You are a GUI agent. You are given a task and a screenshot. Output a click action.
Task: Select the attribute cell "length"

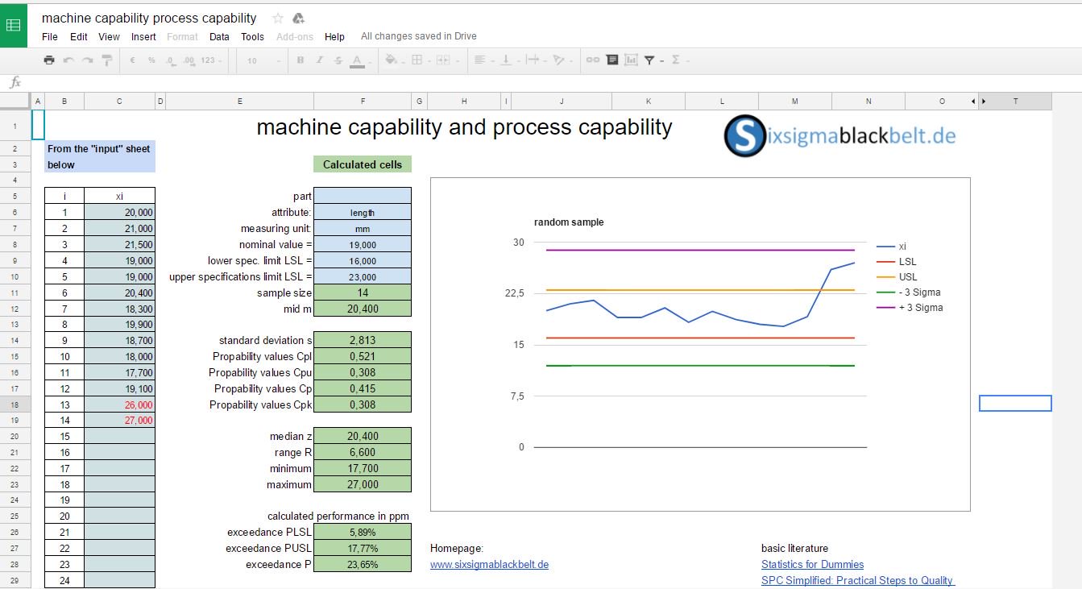(363, 213)
